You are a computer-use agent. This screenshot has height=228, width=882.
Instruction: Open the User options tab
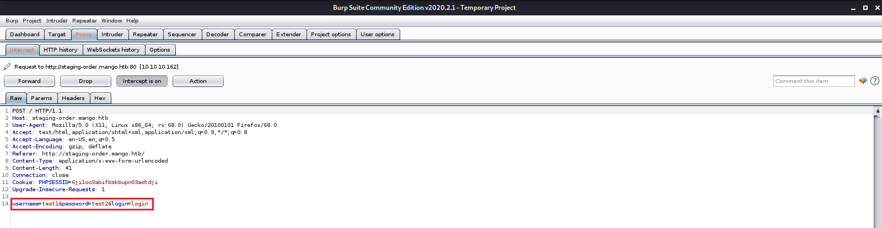[x=378, y=34]
